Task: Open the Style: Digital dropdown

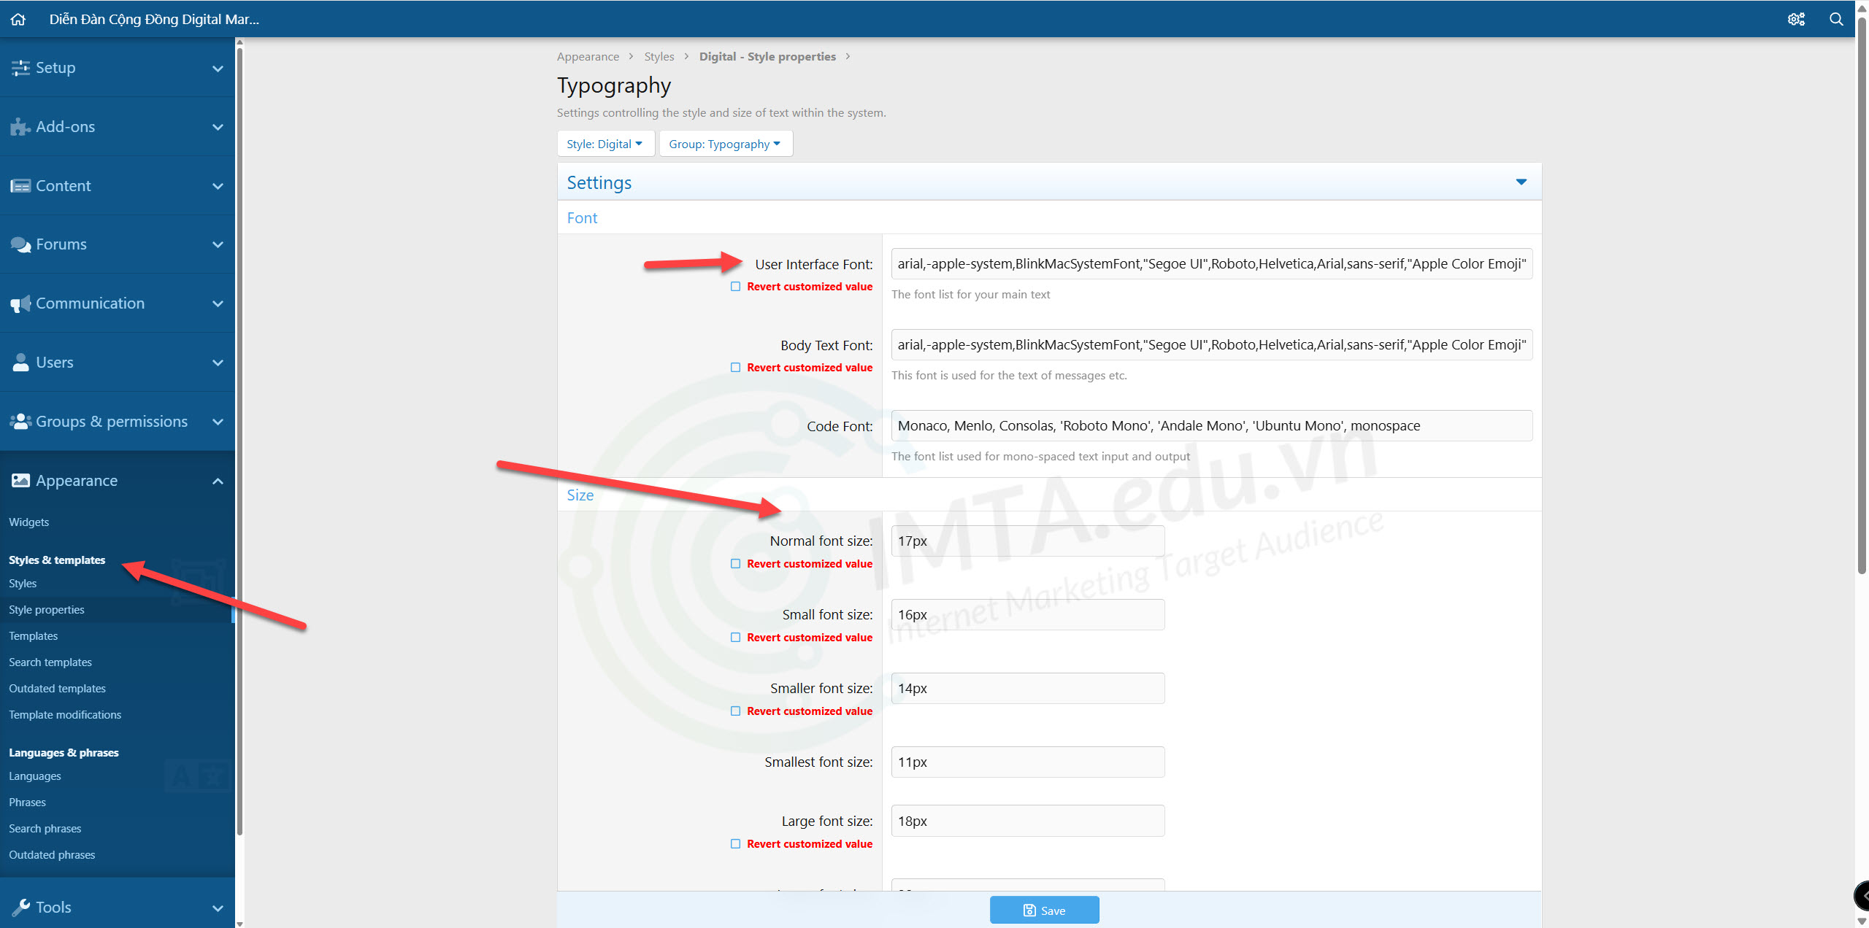Action: tap(605, 144)
